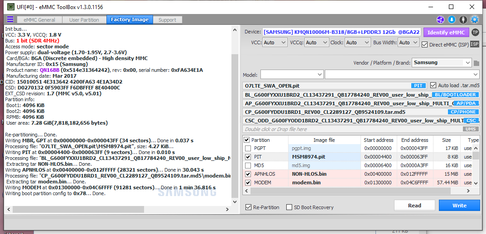Open the Clock dropdown
This screenshot has width=486, height=234.
358,42
